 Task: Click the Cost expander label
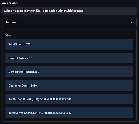pos(8,34)
